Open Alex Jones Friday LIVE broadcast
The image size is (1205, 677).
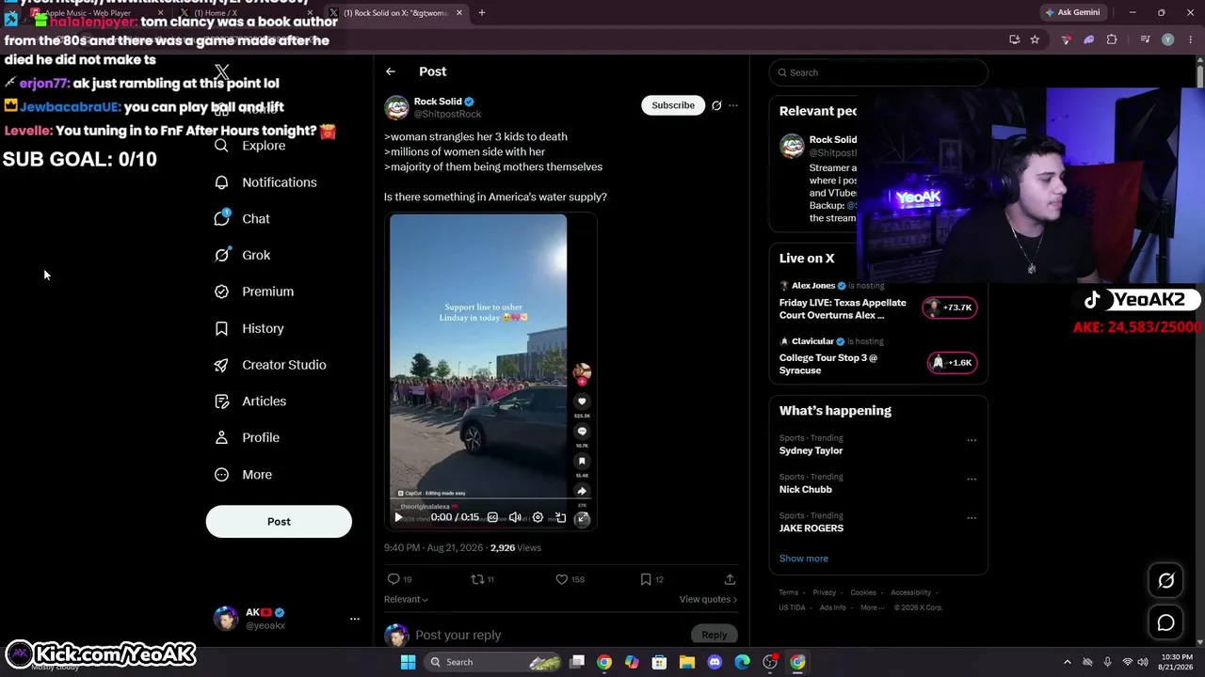(x=843, y=309)
